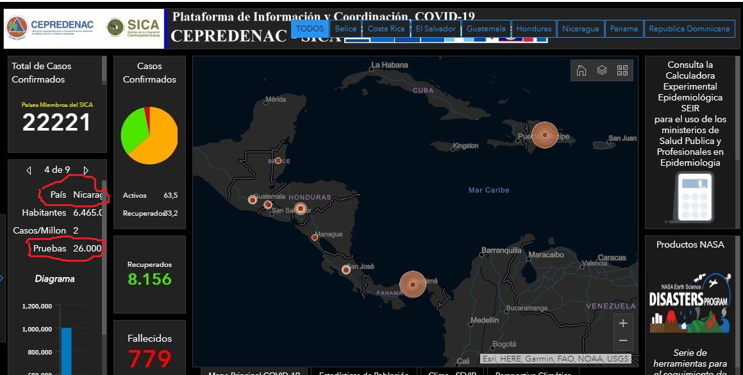Filter by El Salvador
Screen dimensions: 743x375
pyautogui.click(x=436, y=28)
